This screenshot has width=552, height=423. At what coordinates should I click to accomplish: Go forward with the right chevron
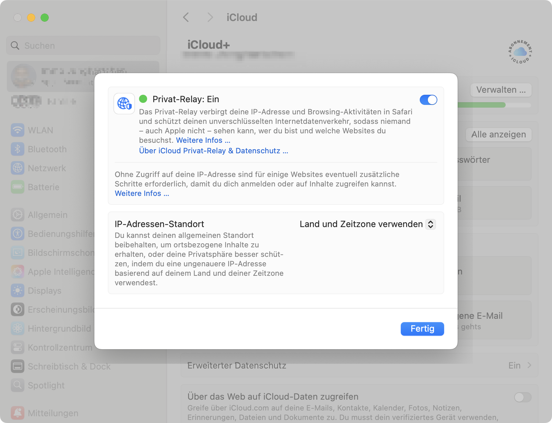click(x=210, y=17)
